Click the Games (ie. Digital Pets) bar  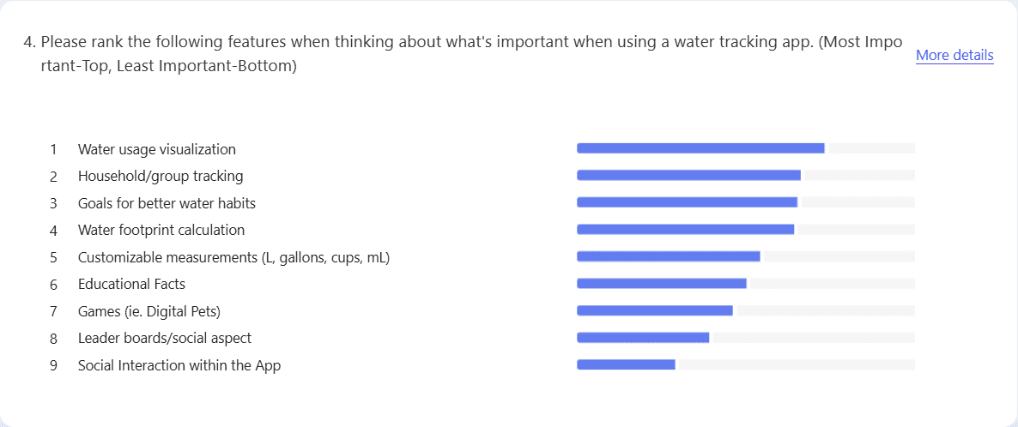(654, 311)
